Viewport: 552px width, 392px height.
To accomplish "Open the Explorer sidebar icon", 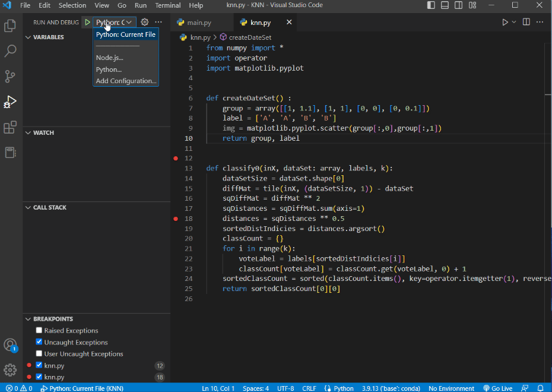I will [9, 26].
